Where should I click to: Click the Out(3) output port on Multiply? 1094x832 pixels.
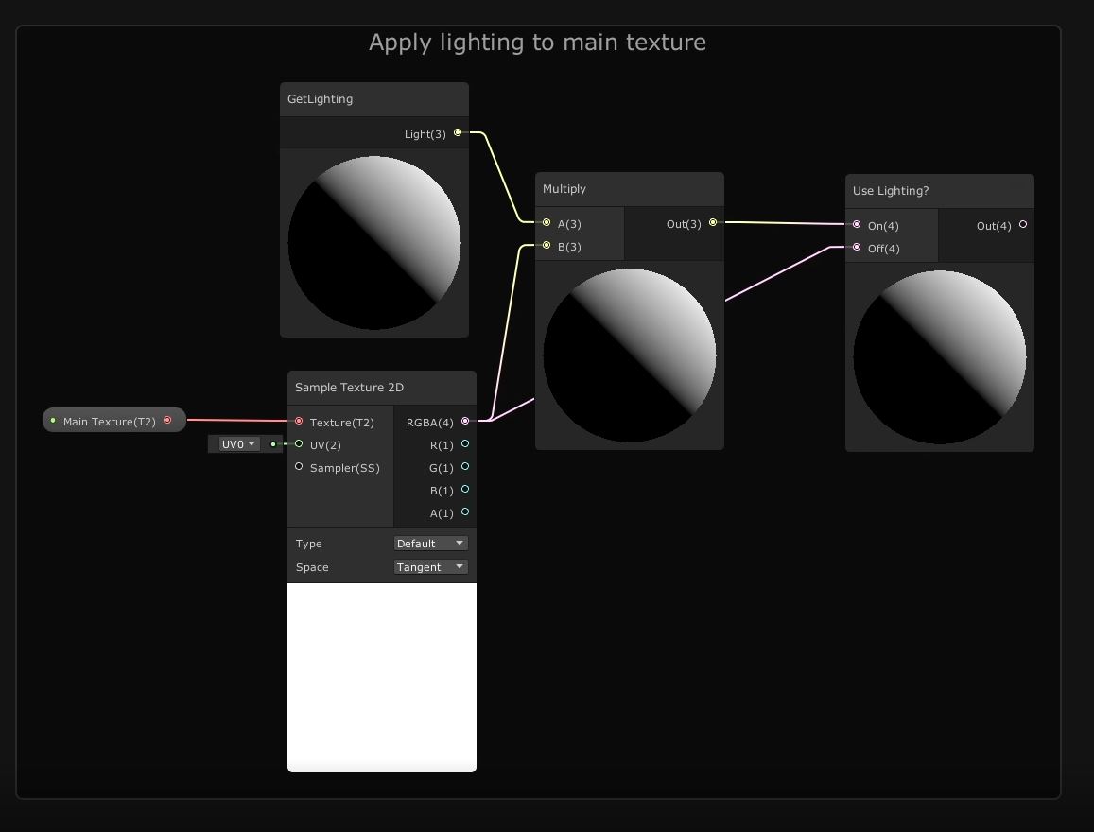coord(713,223)
